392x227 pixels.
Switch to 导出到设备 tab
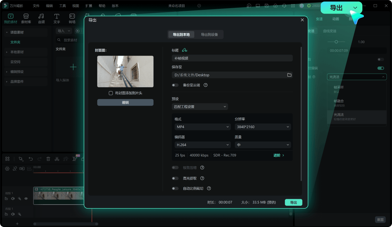209,35
